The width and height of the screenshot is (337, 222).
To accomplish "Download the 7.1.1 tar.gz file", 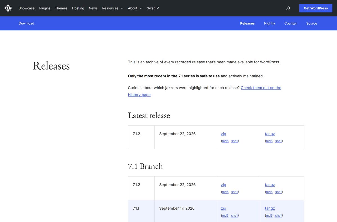I will click(270, 208).
